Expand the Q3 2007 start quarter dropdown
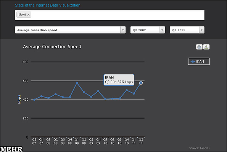This screenshot has height=152, width=227. click(148, 30)
